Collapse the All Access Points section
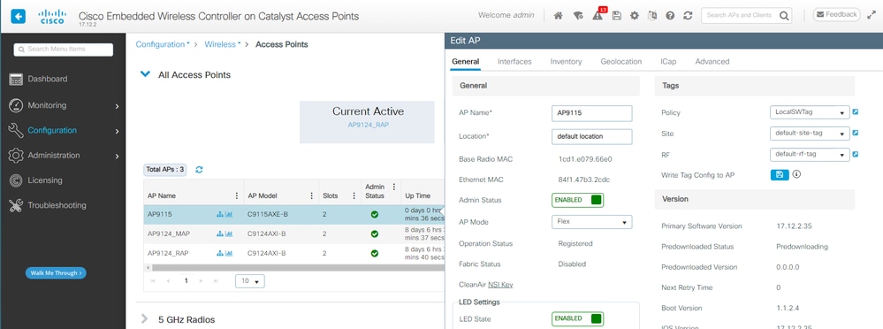This screenshot has width=883, height=329. pyautogui.click(x=145, y=73)
